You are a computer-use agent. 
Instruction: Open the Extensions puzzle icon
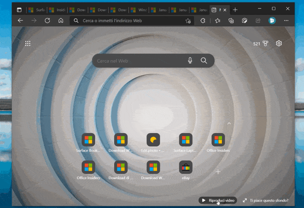pos(203,21)
